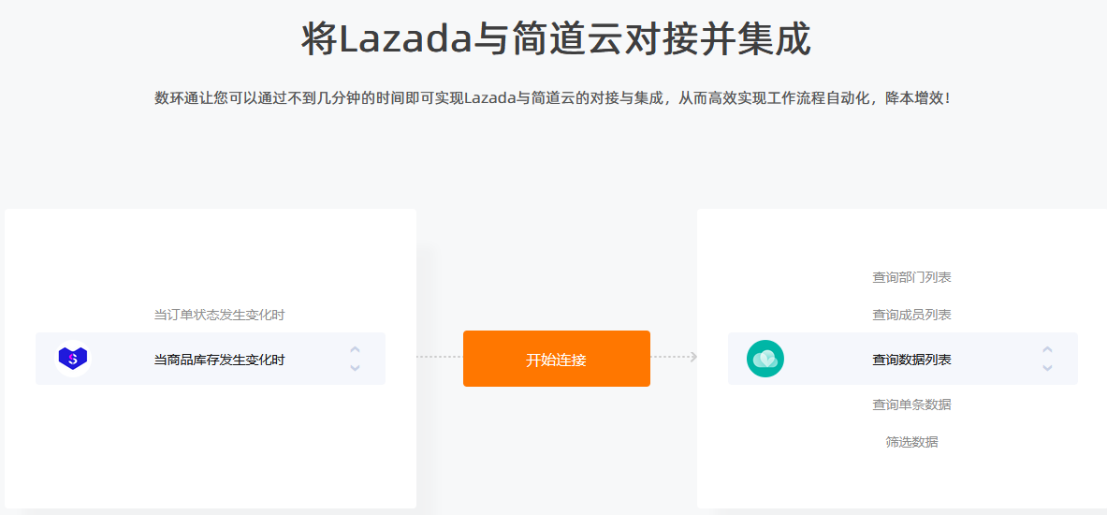Click the 简道云 green cloud icon
This screenshot has height=515, width=1107.
(x=765, y=359)
